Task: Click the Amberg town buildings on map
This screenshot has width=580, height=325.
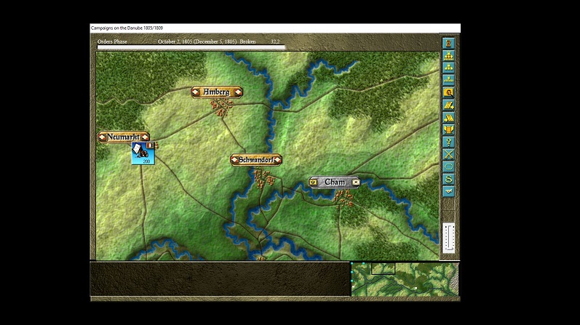Action: coord(221,108)
